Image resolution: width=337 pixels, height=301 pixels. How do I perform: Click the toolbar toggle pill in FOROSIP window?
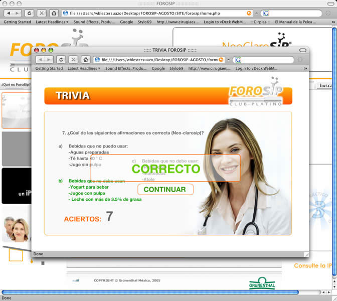[x=331, y=4]
